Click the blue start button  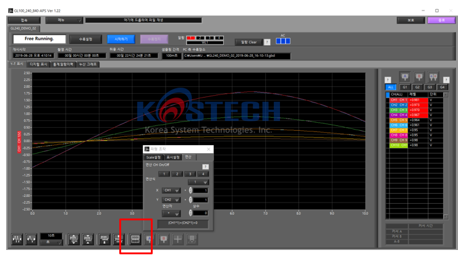121,39
